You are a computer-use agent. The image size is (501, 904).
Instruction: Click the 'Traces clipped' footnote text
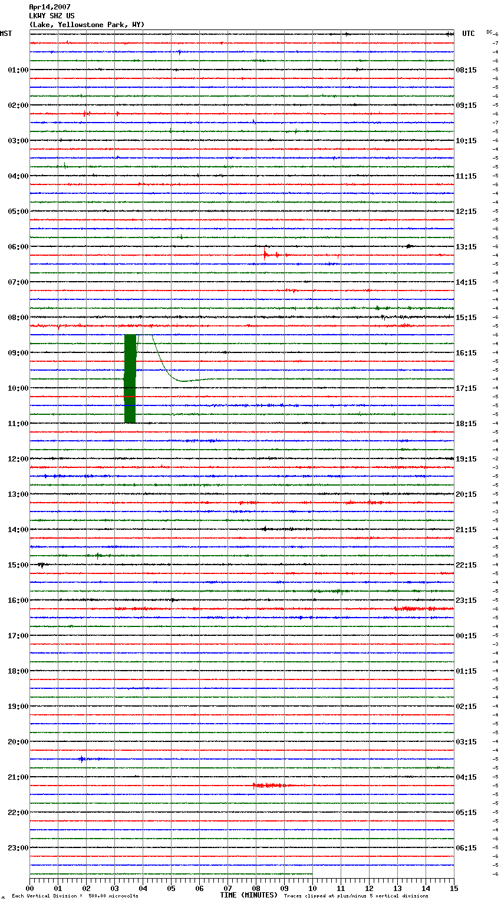tap(356, 896)
